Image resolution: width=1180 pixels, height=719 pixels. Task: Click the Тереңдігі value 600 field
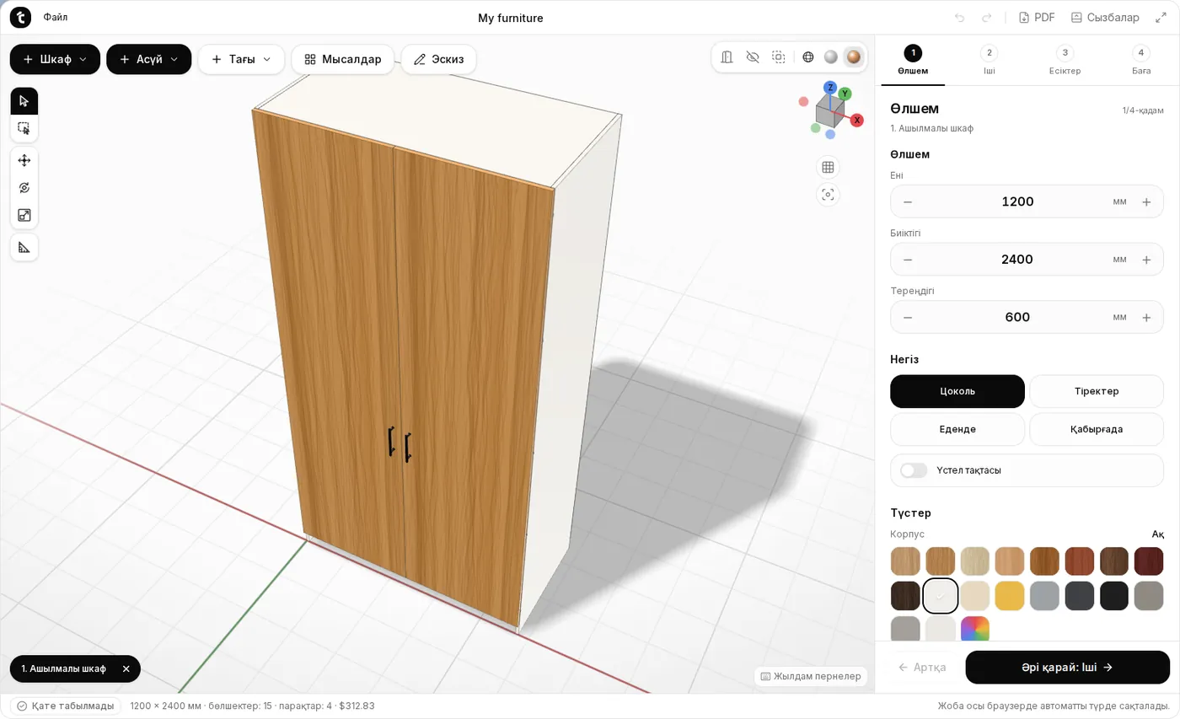click(1017, 317)
